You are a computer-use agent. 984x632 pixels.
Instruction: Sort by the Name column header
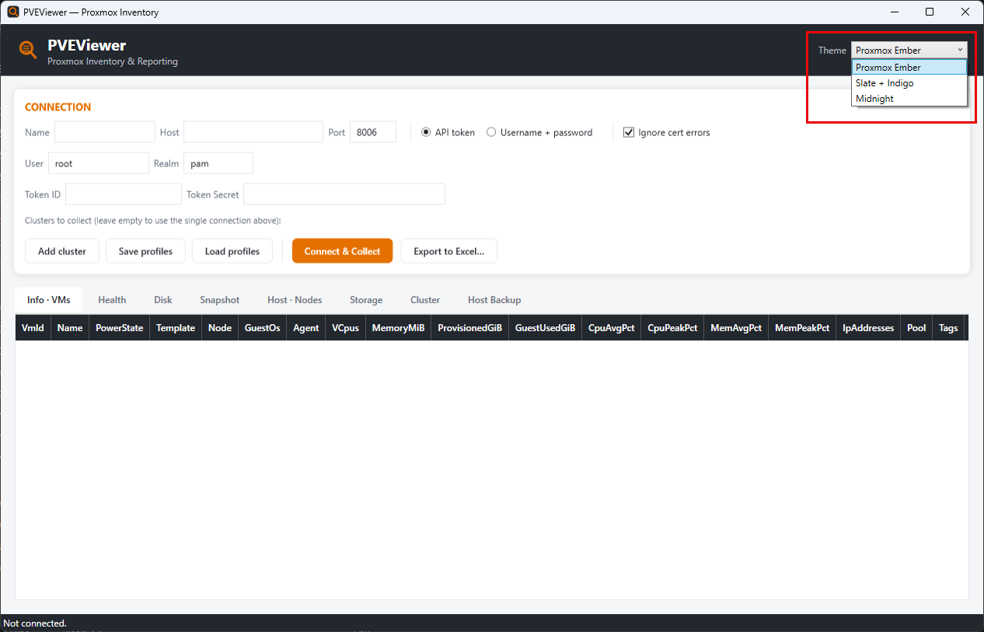click(x=70, y=328)
